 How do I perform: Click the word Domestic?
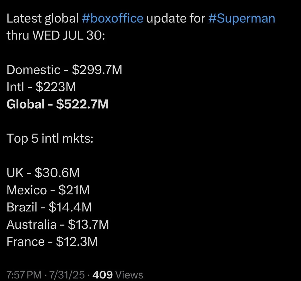pos(33,70)
